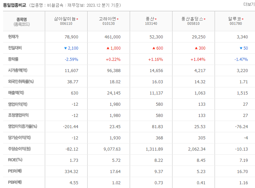Select the PER(배) row label

tap(15, 171)
